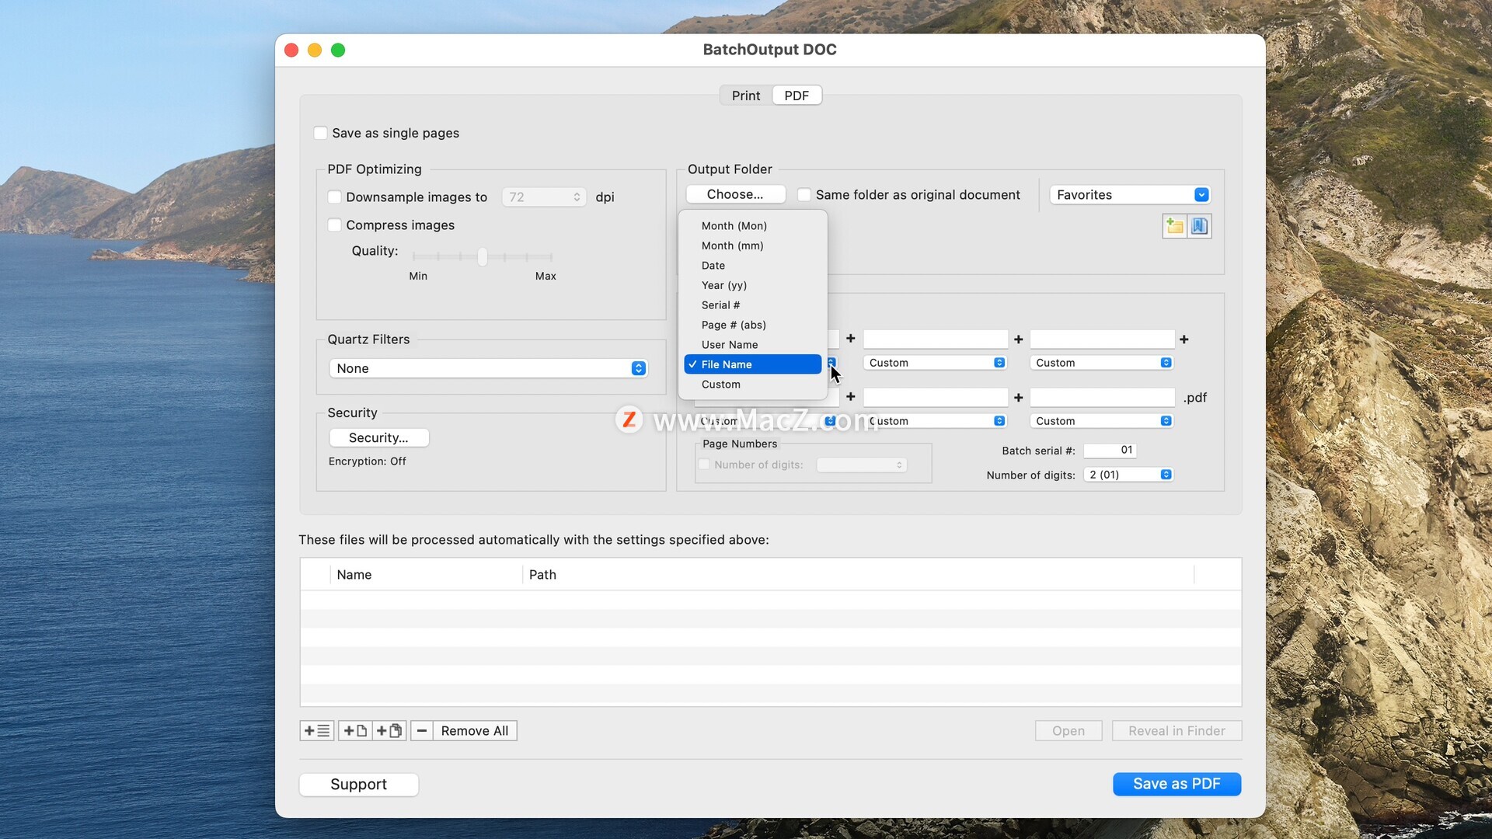The image size is (1492, 839).
Task: Minimize the BatchOutput DOC window
Action: (315, 50)
